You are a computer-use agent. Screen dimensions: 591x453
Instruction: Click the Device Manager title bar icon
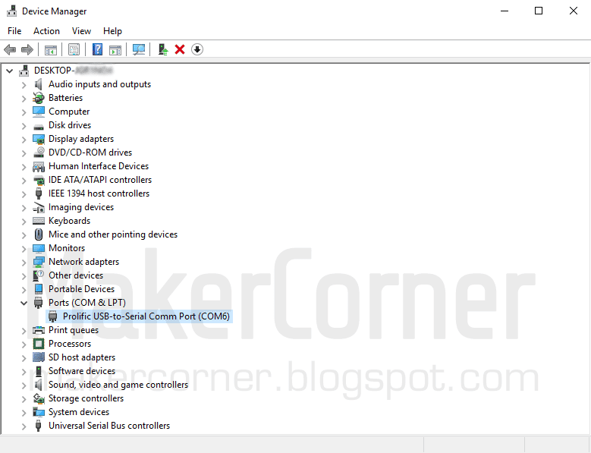[11, 11]
